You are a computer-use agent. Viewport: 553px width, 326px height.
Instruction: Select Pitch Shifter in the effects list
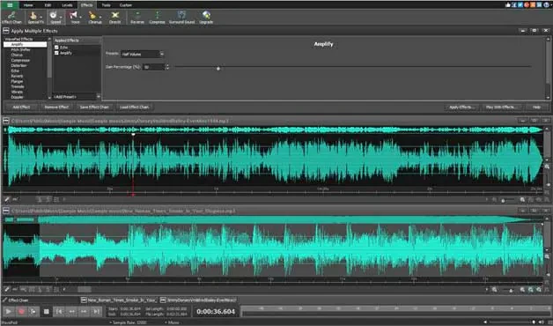pos(20,49)
